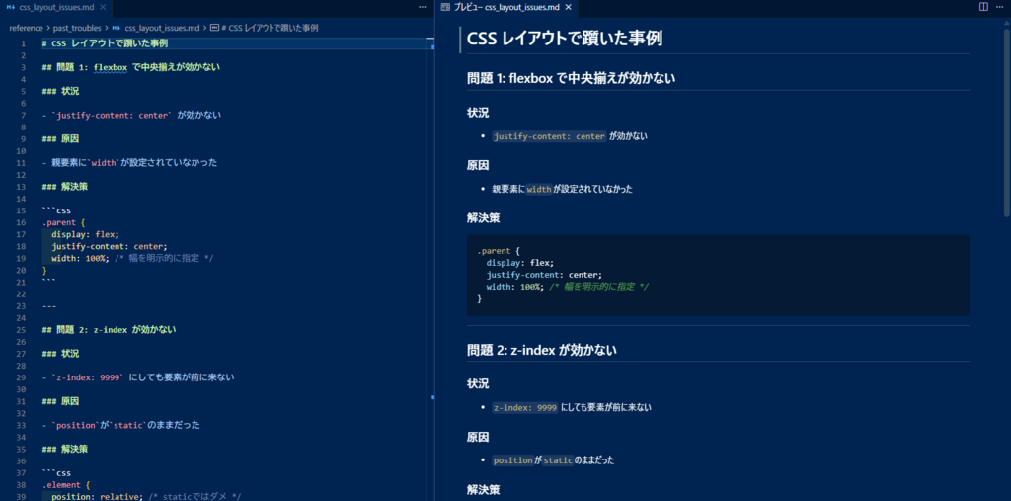Open More Actions menu of left editor group
1011x501 pixels.
point(423,7)
